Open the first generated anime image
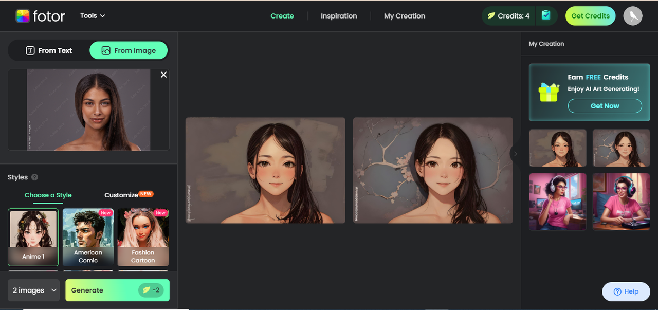 coord(265,170)
